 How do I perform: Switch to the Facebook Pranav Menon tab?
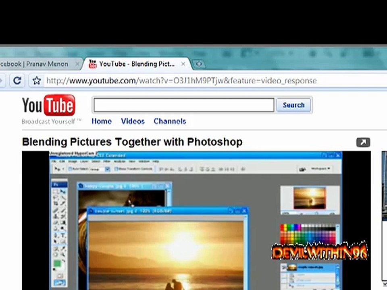click(40, 64)
